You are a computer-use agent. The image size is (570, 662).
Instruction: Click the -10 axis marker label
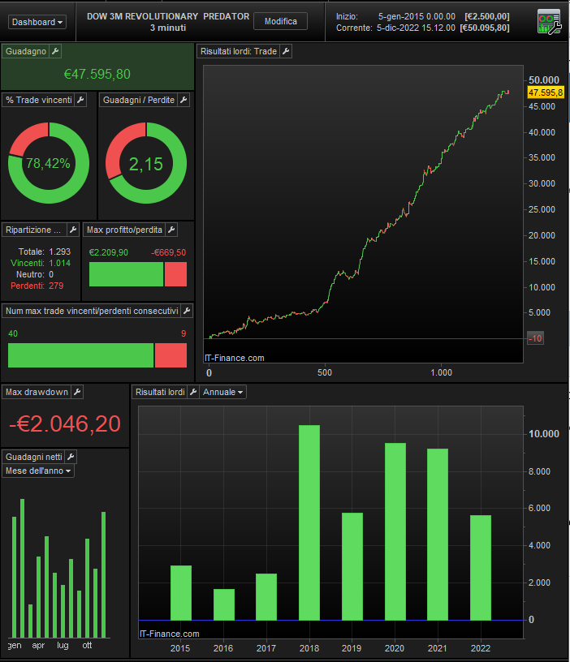(535, 338)
